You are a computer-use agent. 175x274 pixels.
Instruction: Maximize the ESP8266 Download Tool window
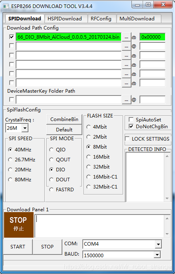(x=148, y=4)
